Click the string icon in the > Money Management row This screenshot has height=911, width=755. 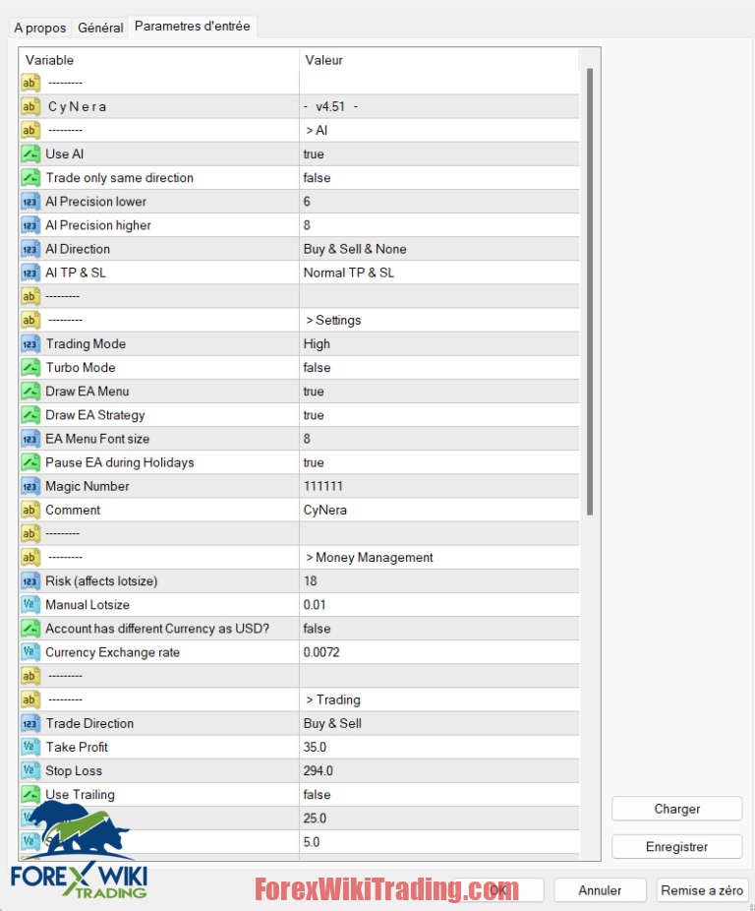coord(30,558)
